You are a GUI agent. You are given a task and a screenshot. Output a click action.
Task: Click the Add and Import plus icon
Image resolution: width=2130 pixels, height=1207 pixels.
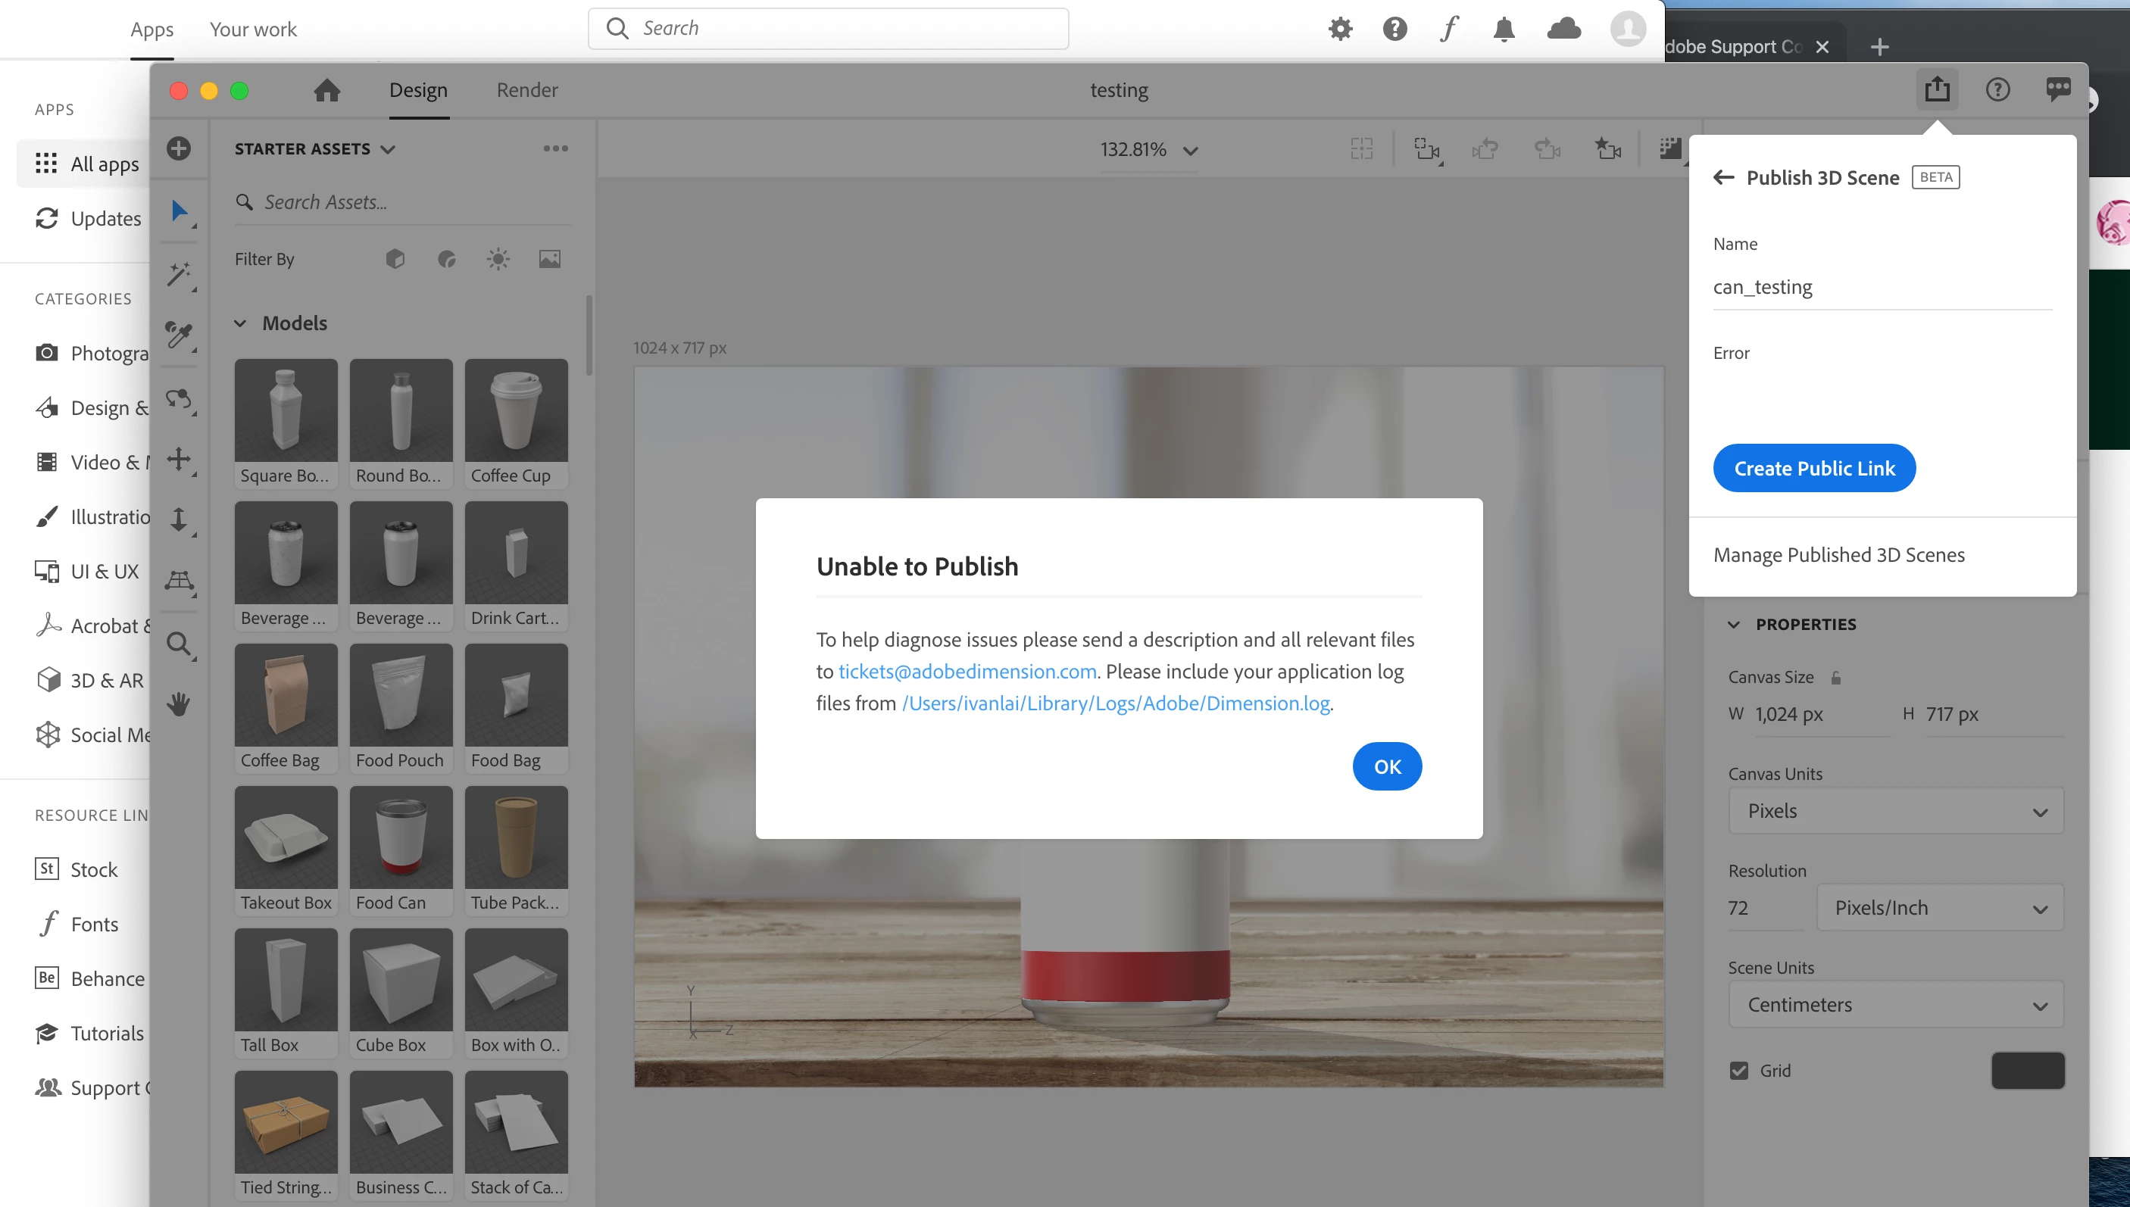(x=178, y=148)
